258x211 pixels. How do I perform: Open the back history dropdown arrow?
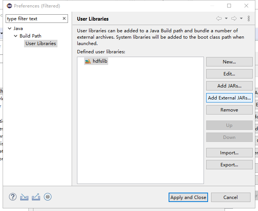pos(226,18)
